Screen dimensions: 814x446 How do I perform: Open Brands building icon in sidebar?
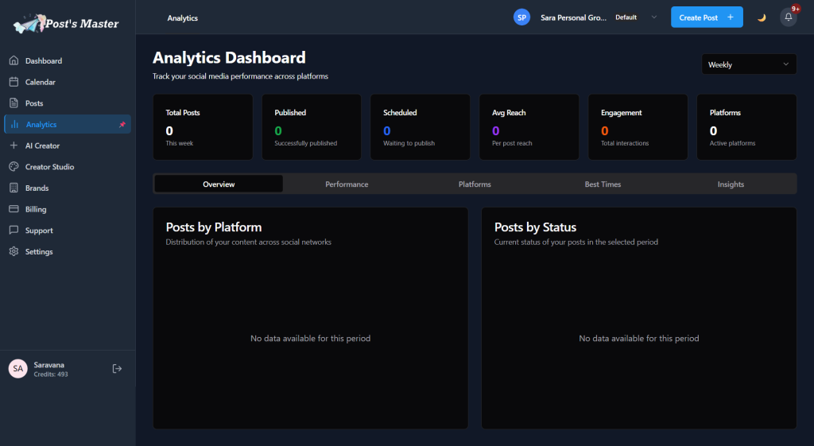tap(14, 188)
